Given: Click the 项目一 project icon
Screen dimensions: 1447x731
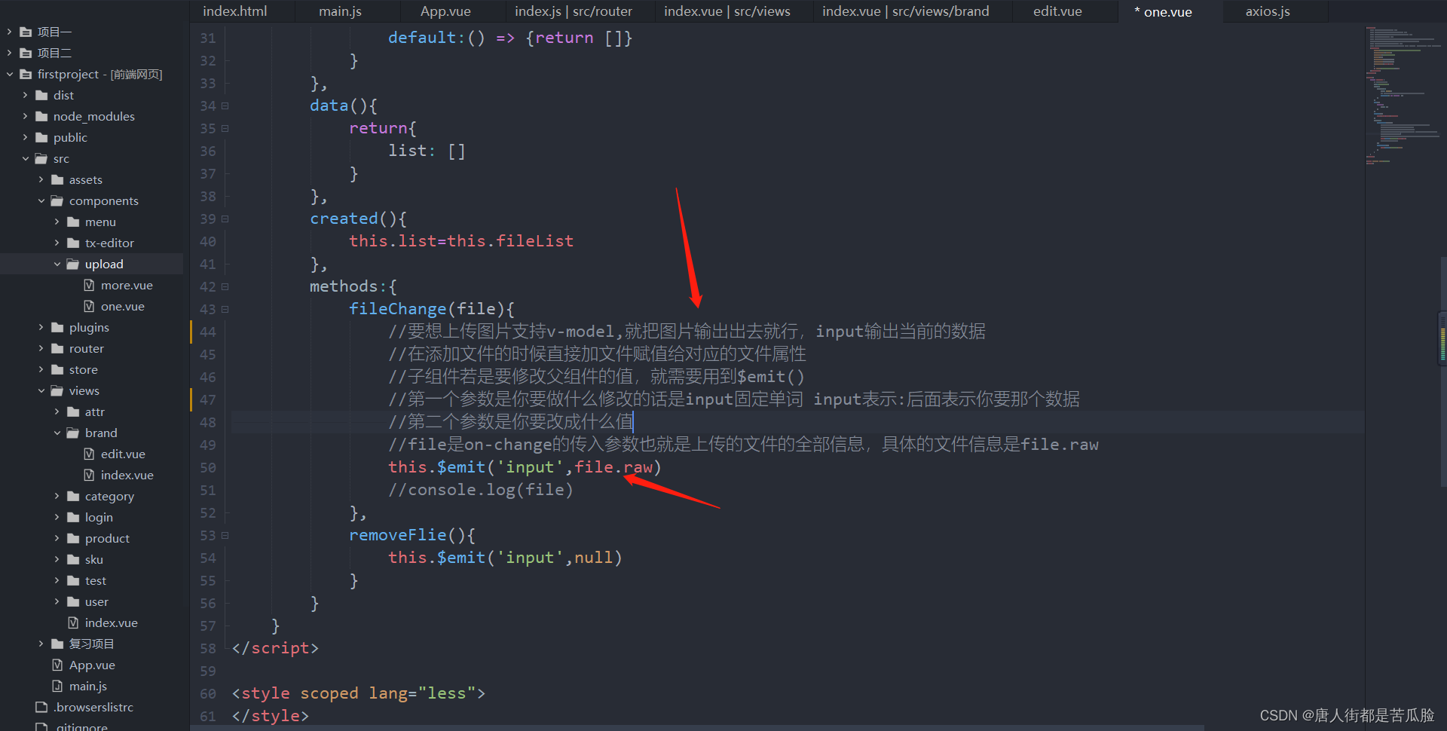Looking at the screenshot, I should pyautogui.click(x=26, y=32).
